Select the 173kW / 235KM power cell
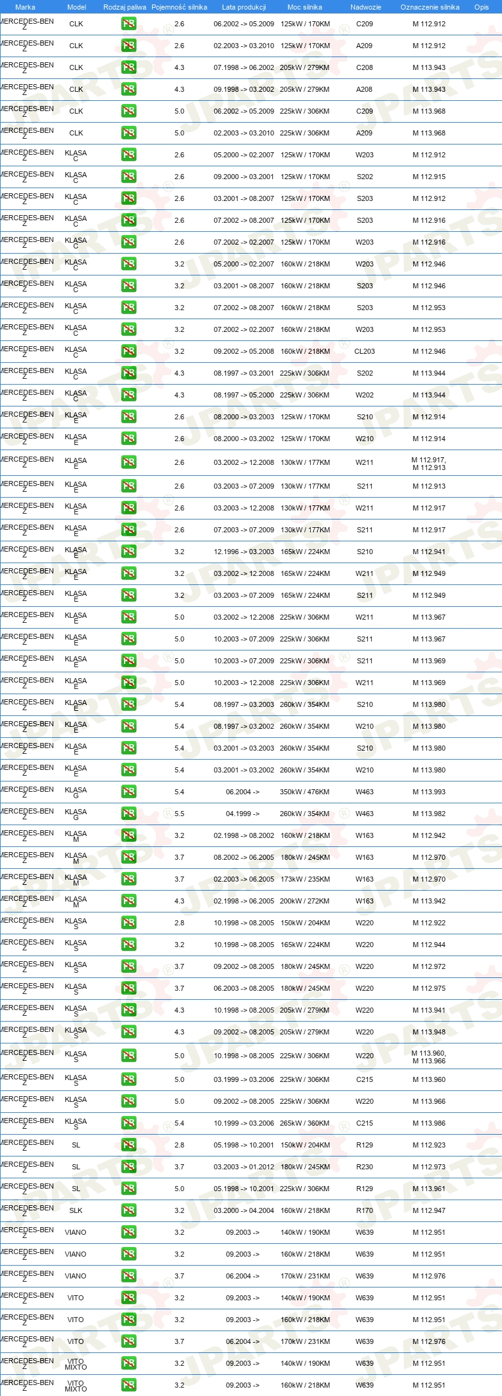 [305, 879]
